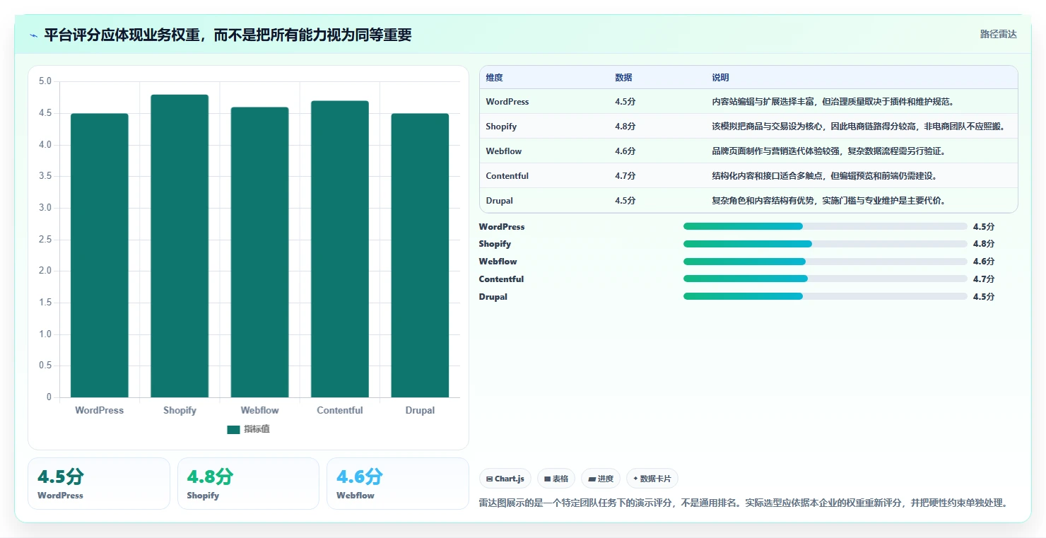Screen dimensions: 1046x538
Task: Click the WordPress x-axis label under chart
Action: [x=100, y=410]
